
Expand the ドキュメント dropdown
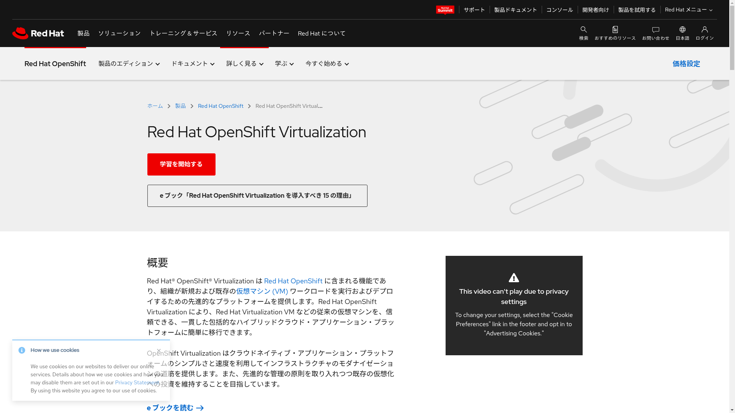click(193, 63)
